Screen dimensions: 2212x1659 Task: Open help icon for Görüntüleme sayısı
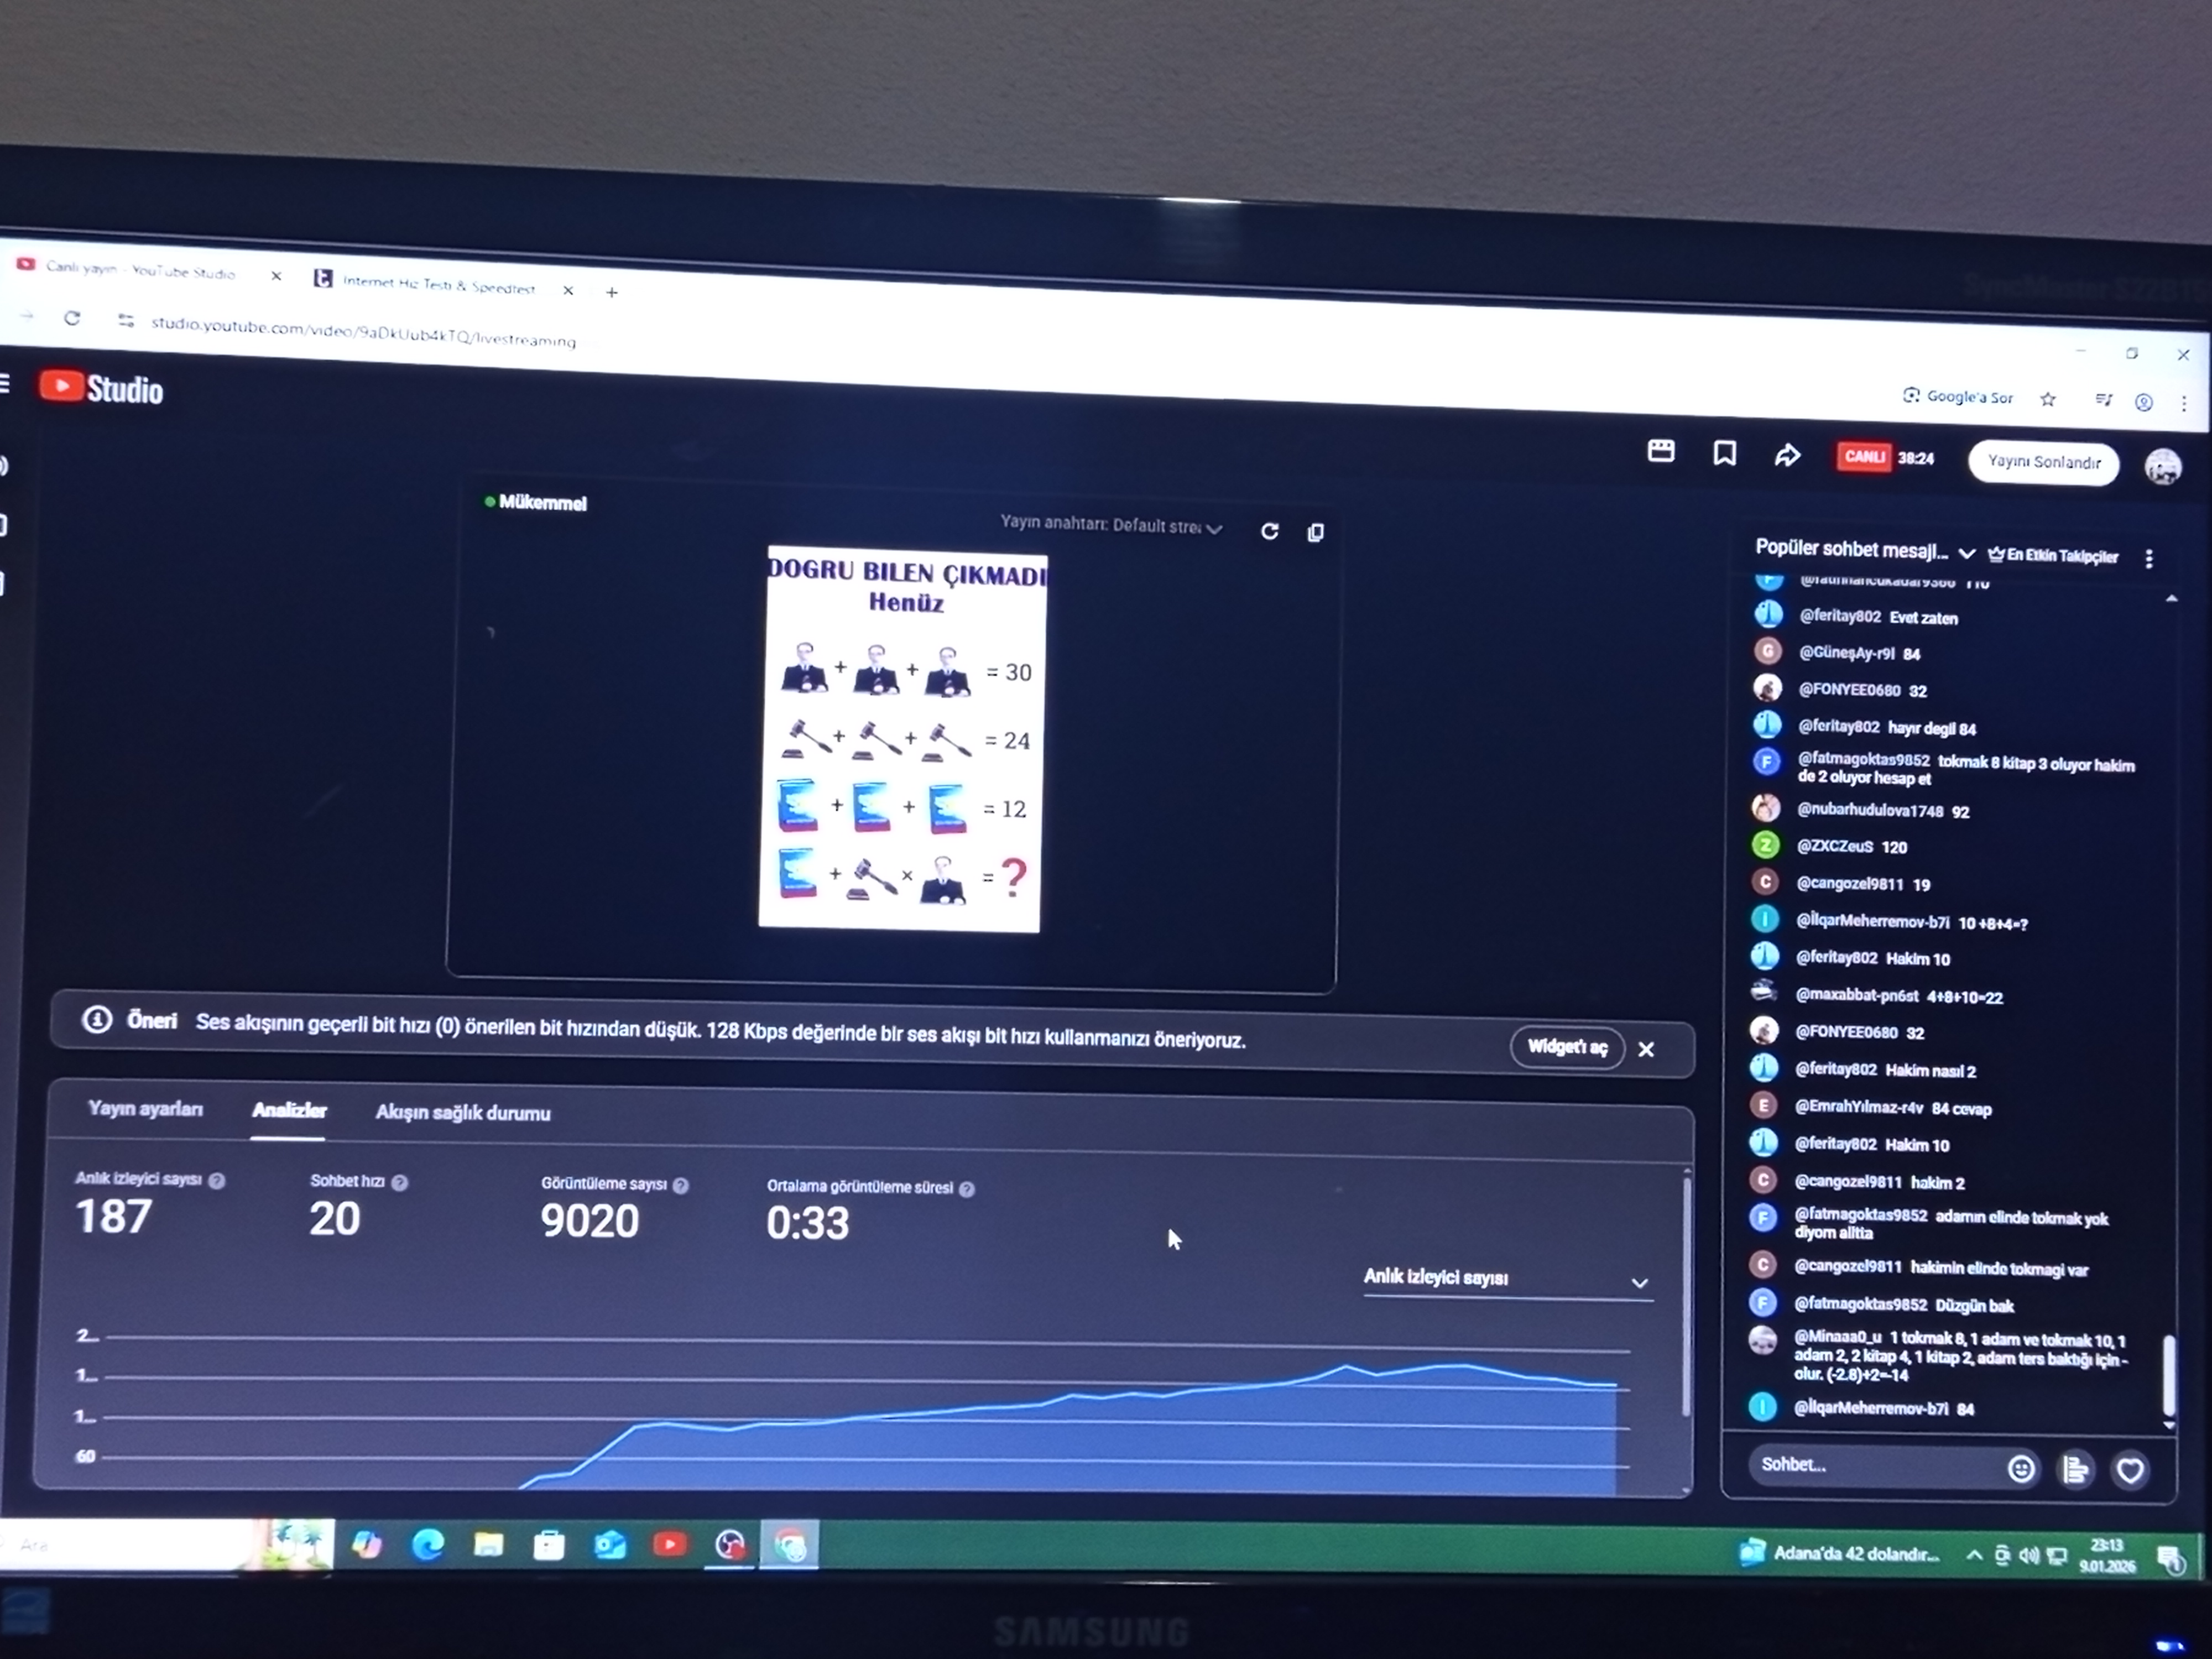pyautogui.click(x=681, y=1186)
